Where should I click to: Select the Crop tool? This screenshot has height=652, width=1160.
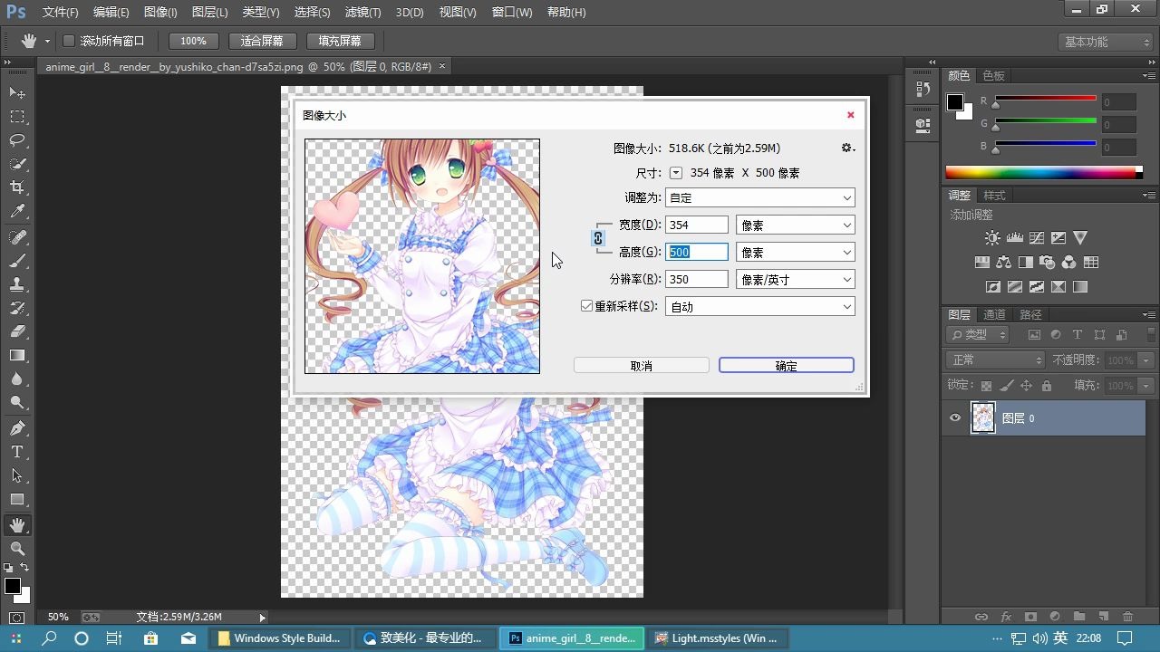pos(17,187)
